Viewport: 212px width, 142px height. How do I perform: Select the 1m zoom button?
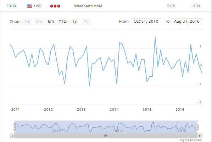tap(27, 22)
